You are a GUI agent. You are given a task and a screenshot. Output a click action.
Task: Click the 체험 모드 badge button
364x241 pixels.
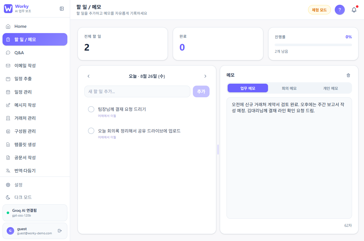coord(319,10)
